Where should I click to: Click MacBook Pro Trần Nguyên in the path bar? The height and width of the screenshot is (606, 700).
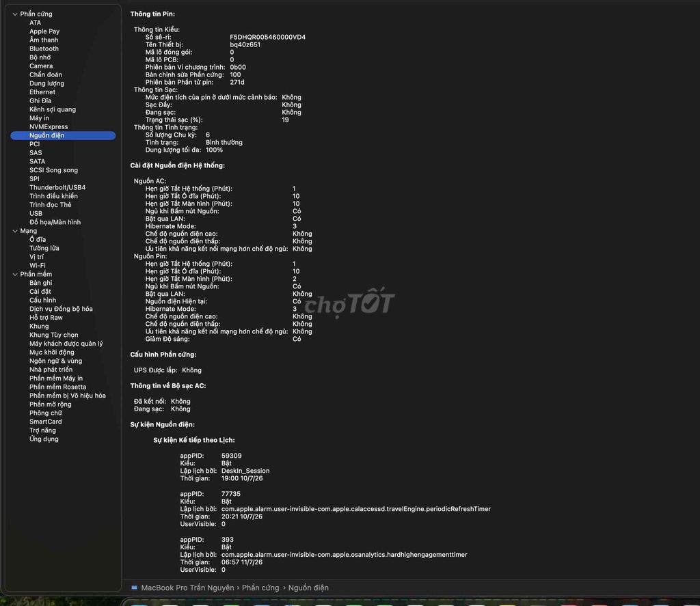click(187, 588)
